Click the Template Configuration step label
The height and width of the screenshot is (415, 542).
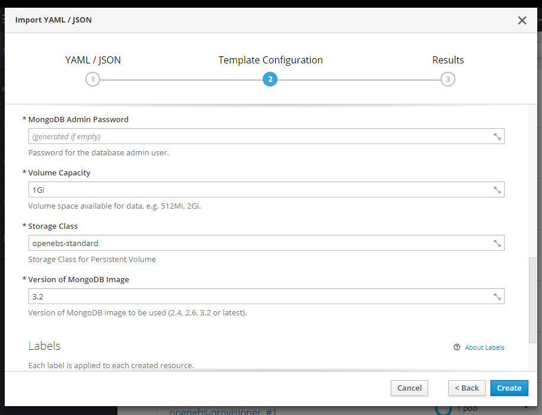[270, 60]
